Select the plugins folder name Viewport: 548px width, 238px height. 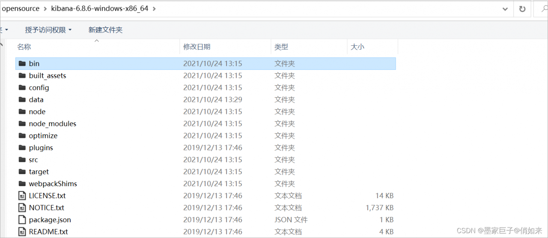click(x=41, y=147)
